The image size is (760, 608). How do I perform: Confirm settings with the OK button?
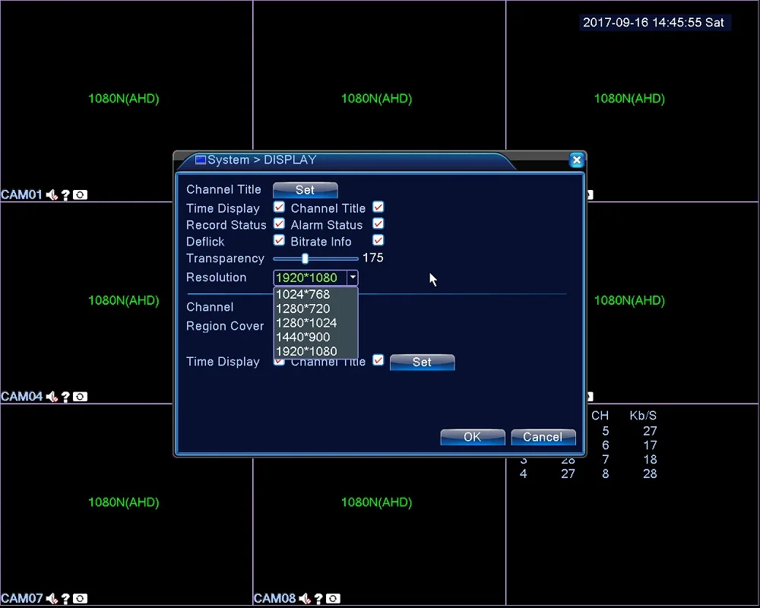coord(473,437)
